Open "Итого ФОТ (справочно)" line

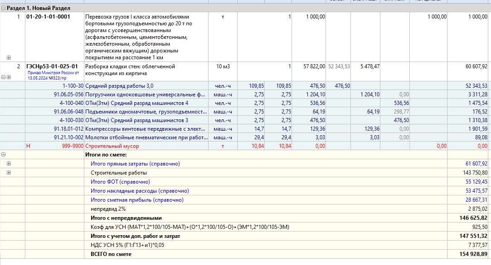120,182
